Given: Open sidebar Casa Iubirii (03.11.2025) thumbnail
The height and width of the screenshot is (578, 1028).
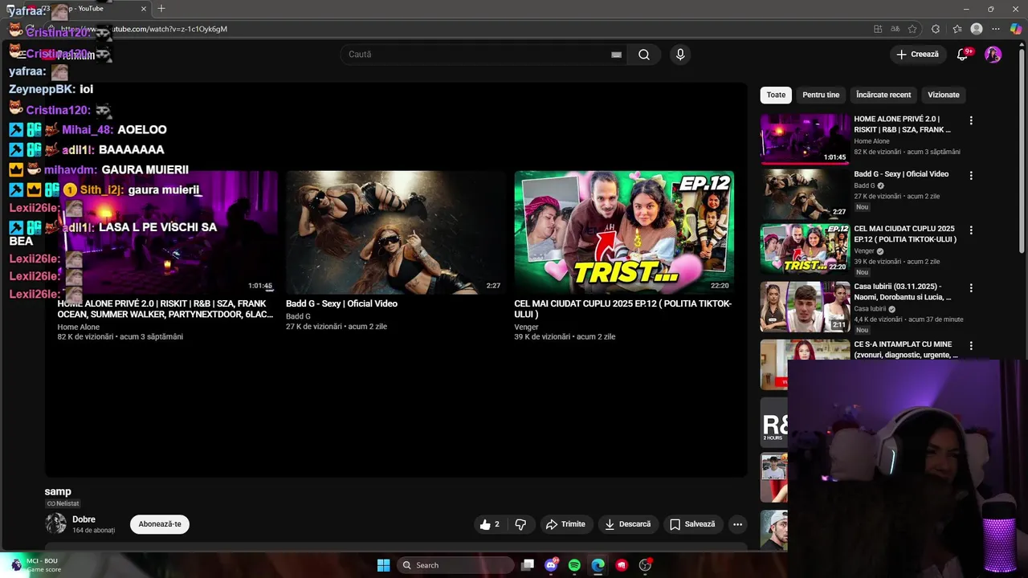Looking at the screenshot, I should 805,307.
